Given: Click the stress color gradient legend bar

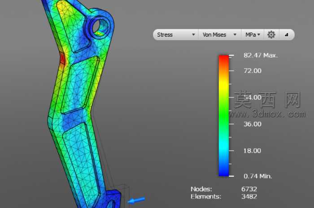Looking at the screenshot, I should click(x=224, y=116).
